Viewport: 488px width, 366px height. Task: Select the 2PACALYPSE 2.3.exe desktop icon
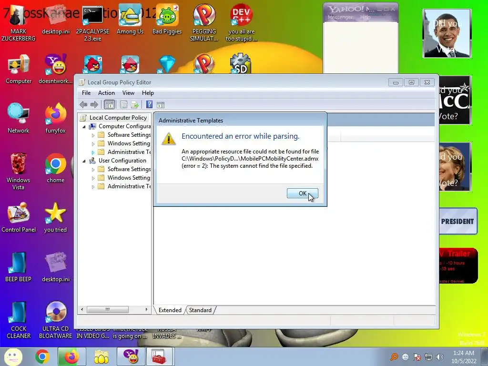click(x=92, y=23)
